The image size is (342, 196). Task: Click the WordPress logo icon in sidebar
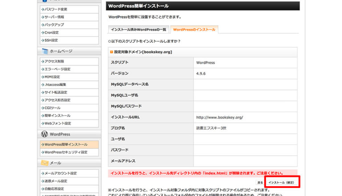coord(45,134)
